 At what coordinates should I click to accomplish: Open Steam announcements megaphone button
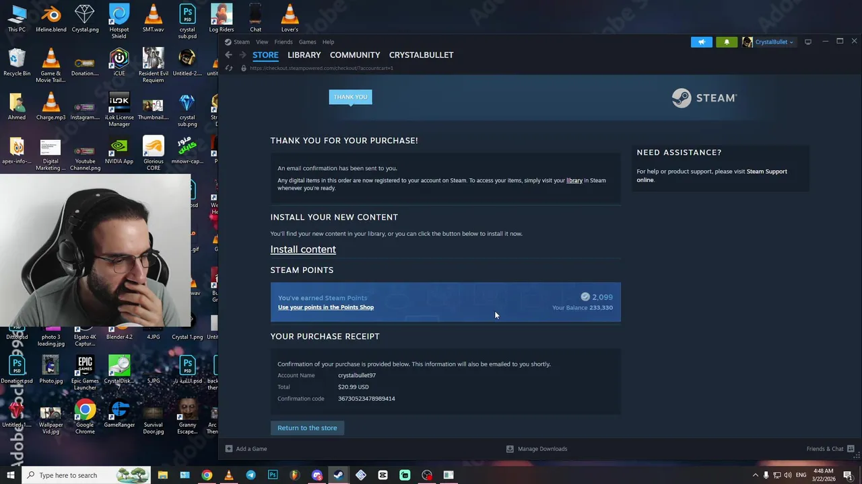(701, 42)
